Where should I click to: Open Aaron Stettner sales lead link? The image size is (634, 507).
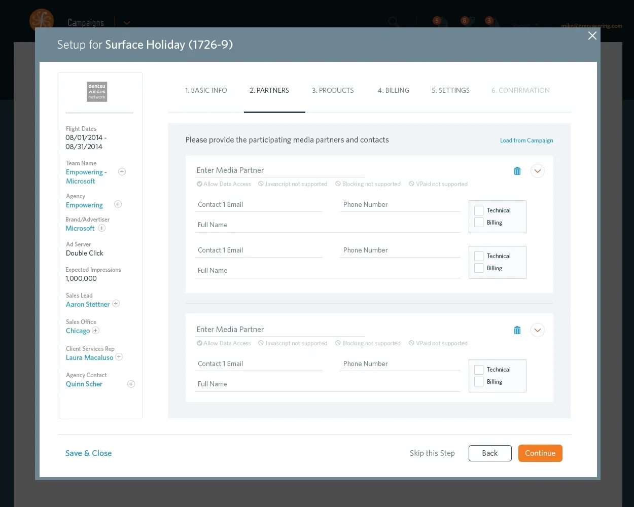[88, 304]
